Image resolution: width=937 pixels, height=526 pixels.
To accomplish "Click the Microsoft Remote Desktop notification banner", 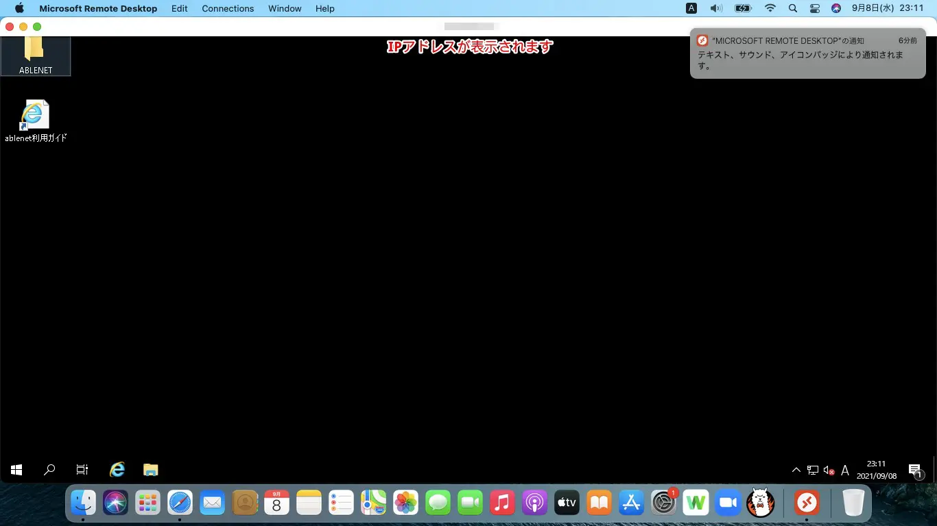I will click(807, 54).
